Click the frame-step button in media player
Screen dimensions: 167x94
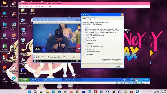click(64, 57)
